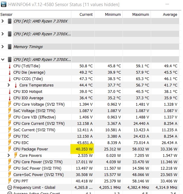This screenshot has height=194, width=183.
Task: Click the chip icon beside Memory Timings
Action: point(10,47)
